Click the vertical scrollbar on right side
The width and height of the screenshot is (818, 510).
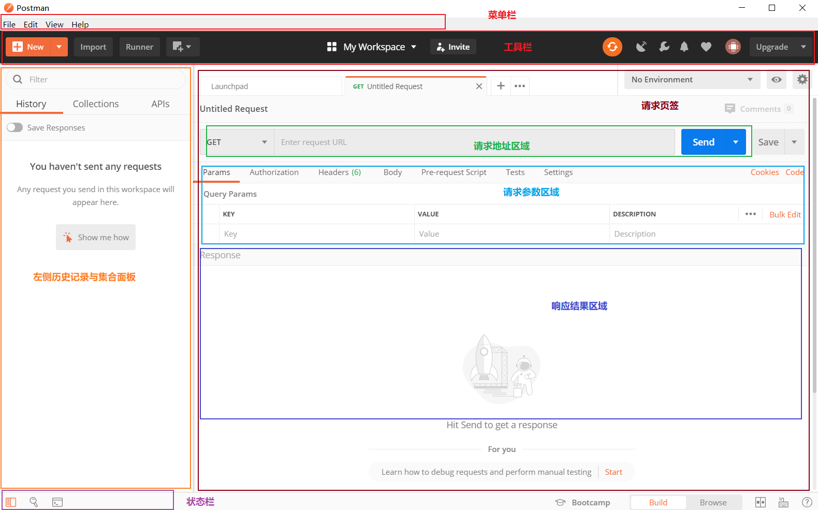814,243
